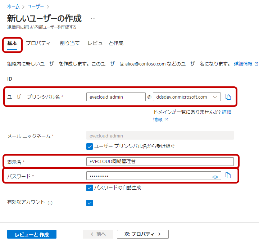Viewport: 259px width, 244px height.
Task: Select the 基本 tab
Action: tap(12, 43)
